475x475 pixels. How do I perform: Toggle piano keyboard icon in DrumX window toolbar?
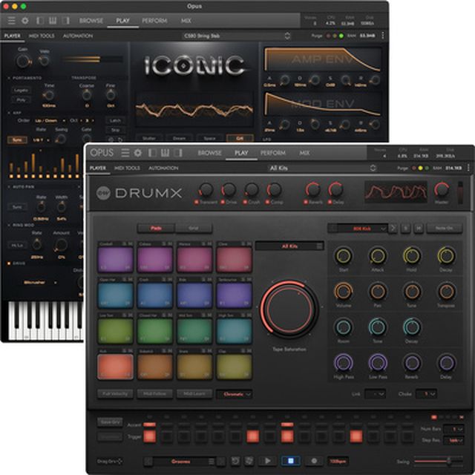[165, 153]
